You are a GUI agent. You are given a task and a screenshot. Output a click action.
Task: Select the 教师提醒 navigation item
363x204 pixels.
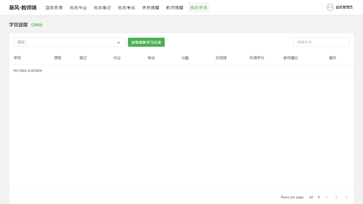[x=175, y=8]
